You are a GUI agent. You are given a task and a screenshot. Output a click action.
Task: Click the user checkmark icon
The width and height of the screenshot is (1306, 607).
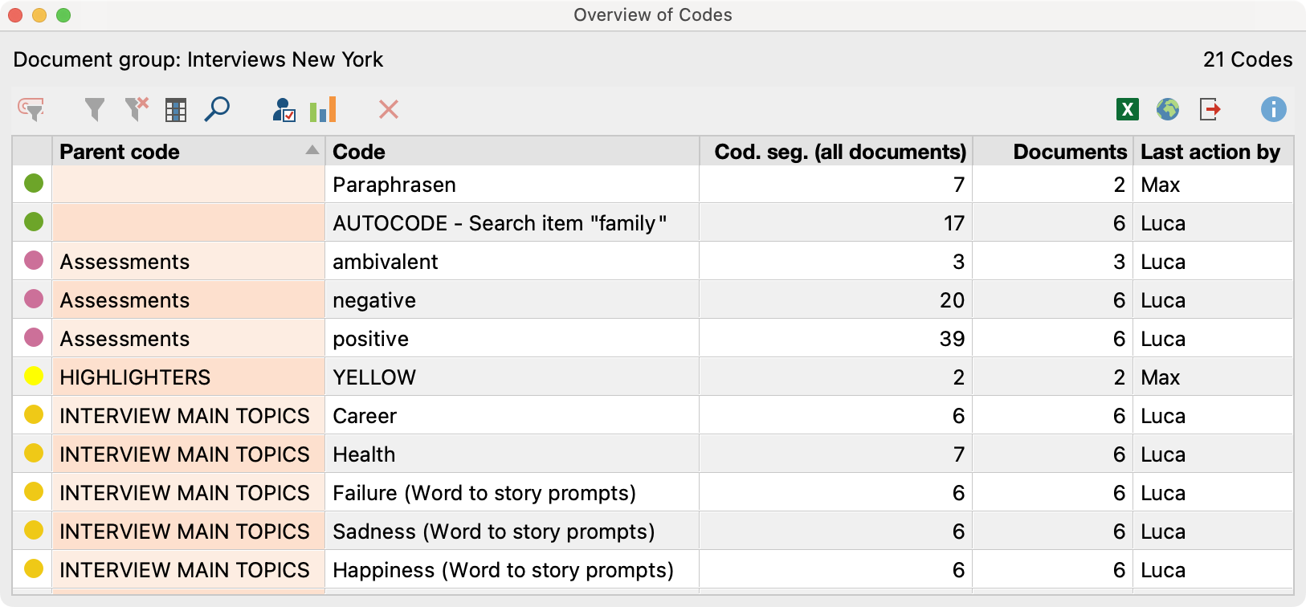click(284, 109)
